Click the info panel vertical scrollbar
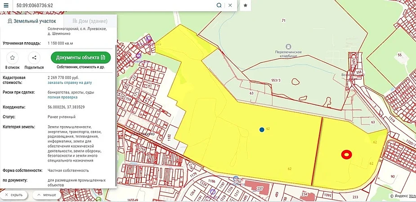The width and height of the screenshot is (416, 202). coord(116,112)
